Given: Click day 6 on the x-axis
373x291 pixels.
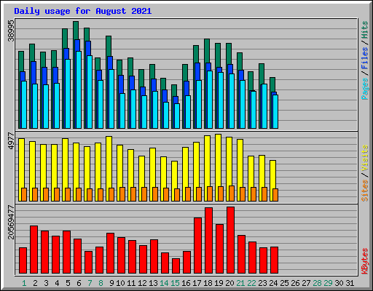Looking at the screenshot, I should click(79, 283).
